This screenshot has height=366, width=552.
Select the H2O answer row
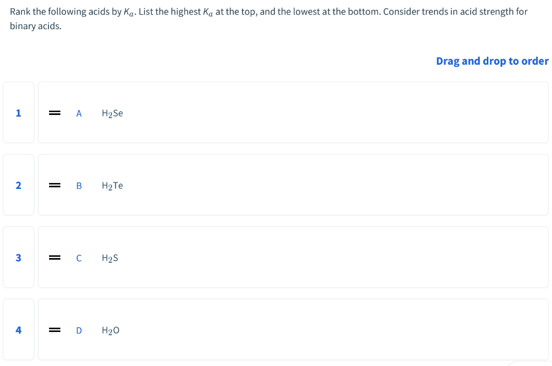pos(293,329)
